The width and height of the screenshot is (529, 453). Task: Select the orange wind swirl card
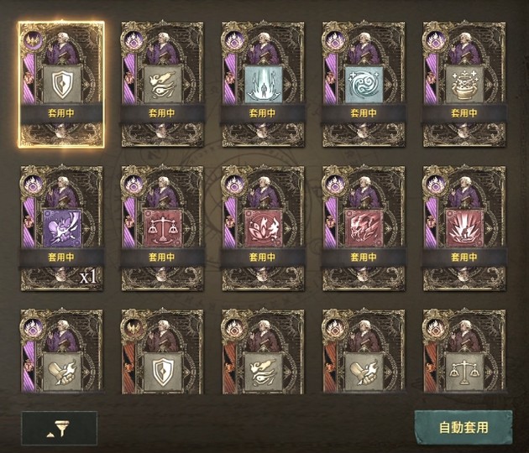pos(263,351)
